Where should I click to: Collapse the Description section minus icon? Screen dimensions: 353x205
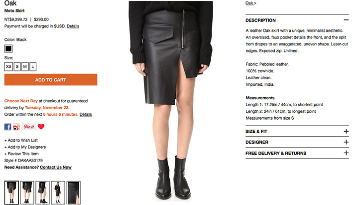[x=346, y=20]
